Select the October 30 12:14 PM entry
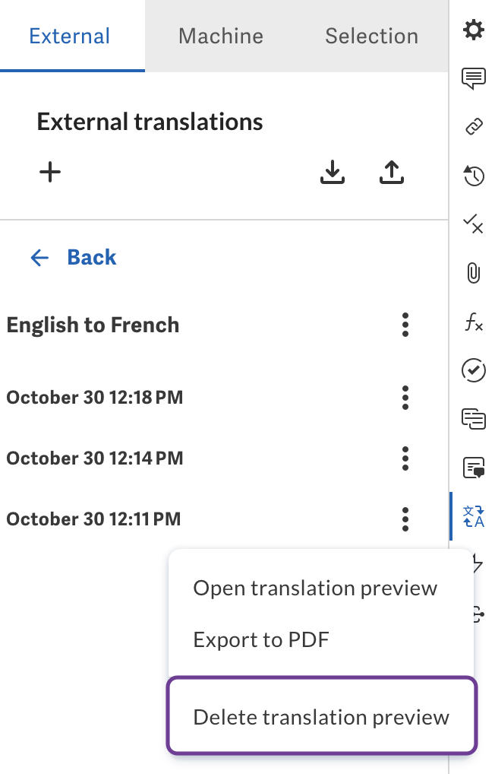 tap(94, 458)
